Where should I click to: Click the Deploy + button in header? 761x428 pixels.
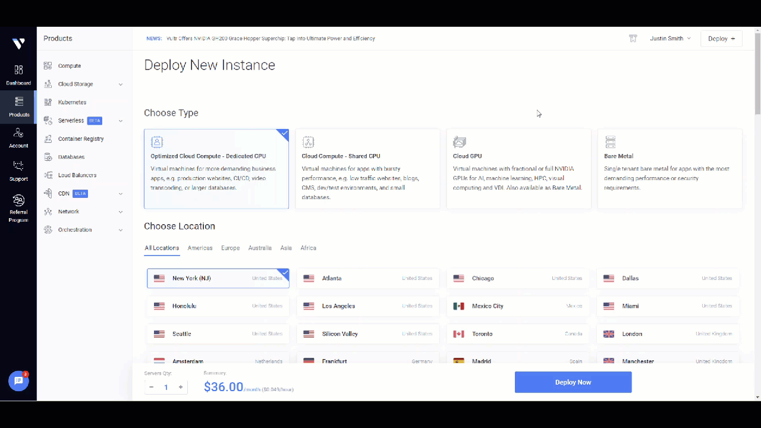721,39
